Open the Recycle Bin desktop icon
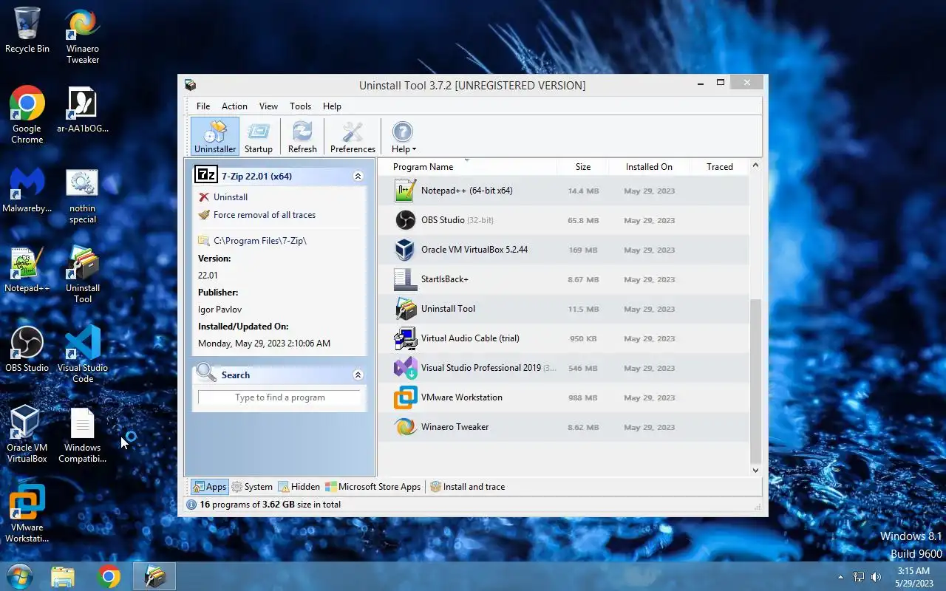The image size is (946, 591). point(27,30)
